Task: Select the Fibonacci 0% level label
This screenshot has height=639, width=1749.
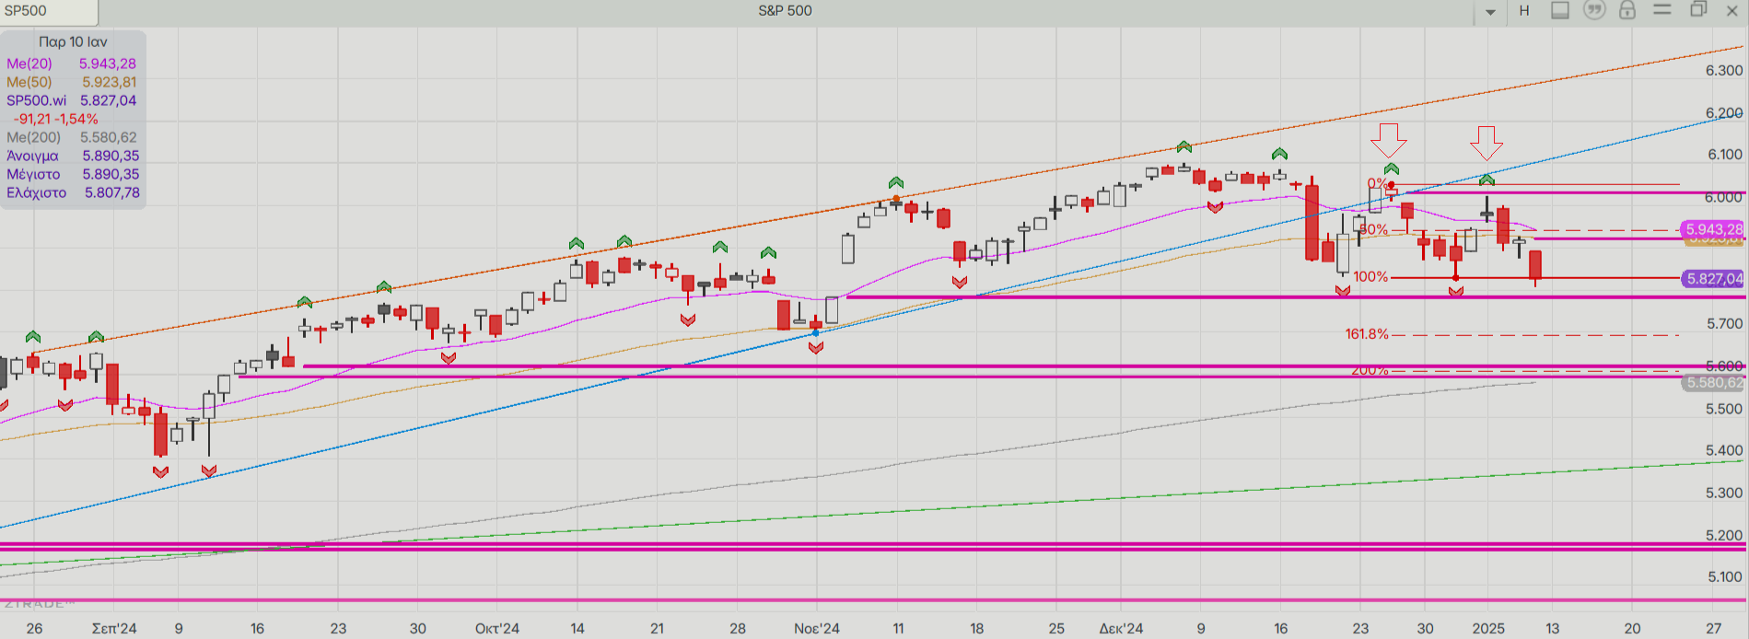Action: point(1377,183)
